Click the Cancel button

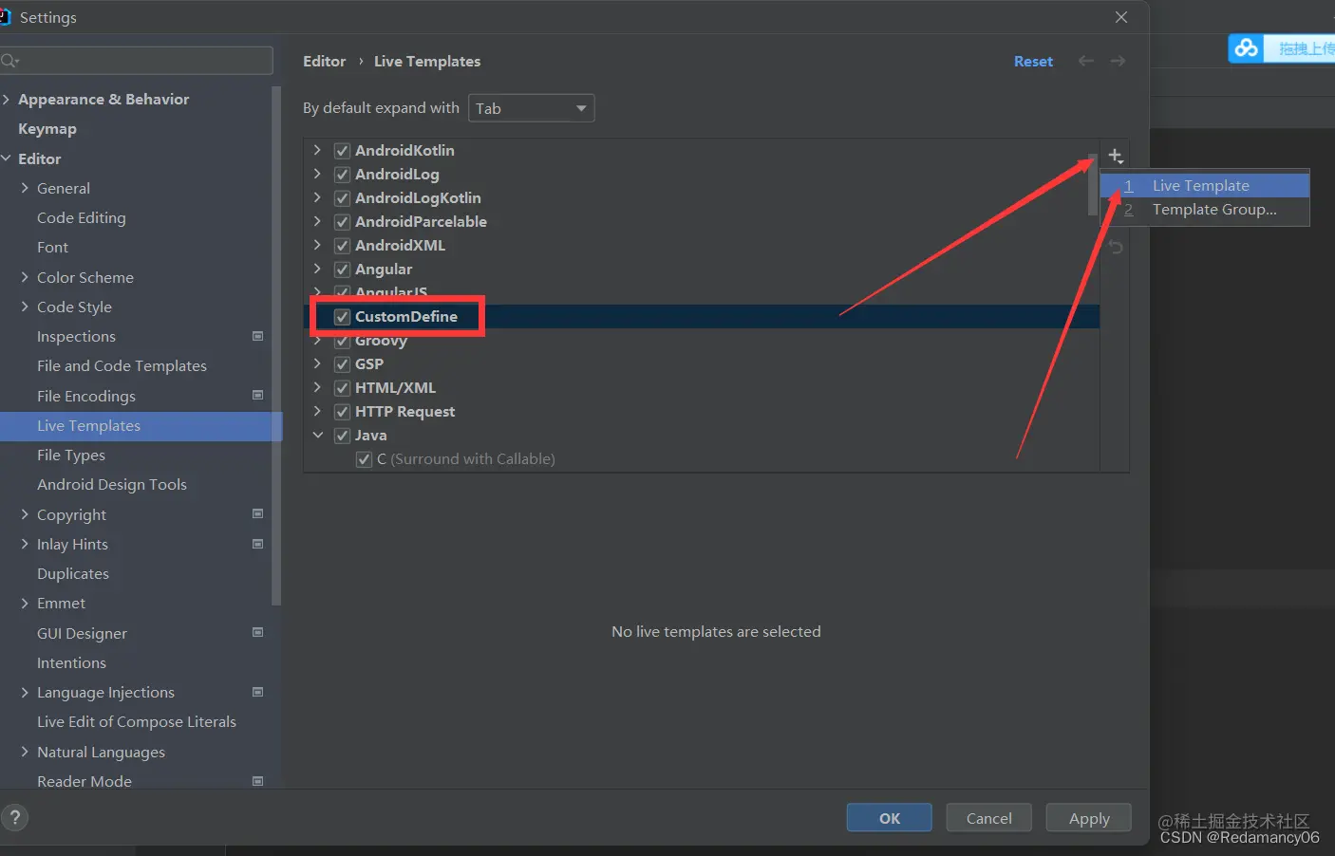pyautogui.click(x=988, y=818)
